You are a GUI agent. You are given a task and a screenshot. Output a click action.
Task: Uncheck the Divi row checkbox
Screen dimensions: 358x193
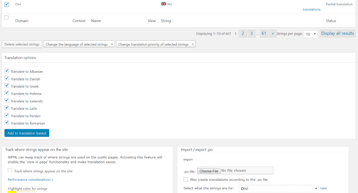coord(7,4)
